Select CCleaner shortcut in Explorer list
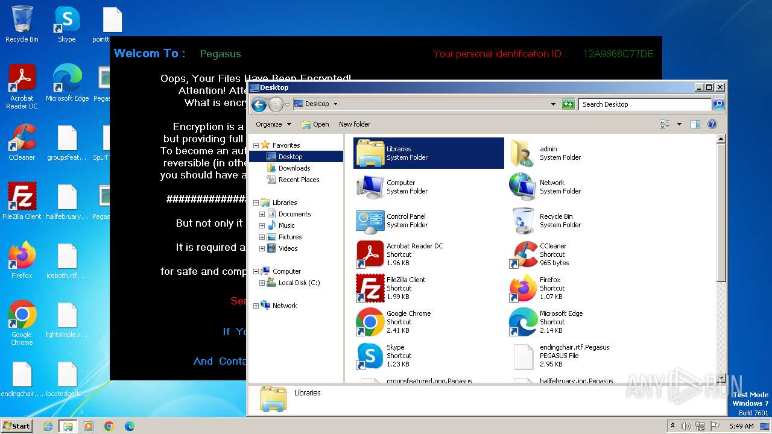The height and width of the screenshot is (434, 772). click(522, 254)
